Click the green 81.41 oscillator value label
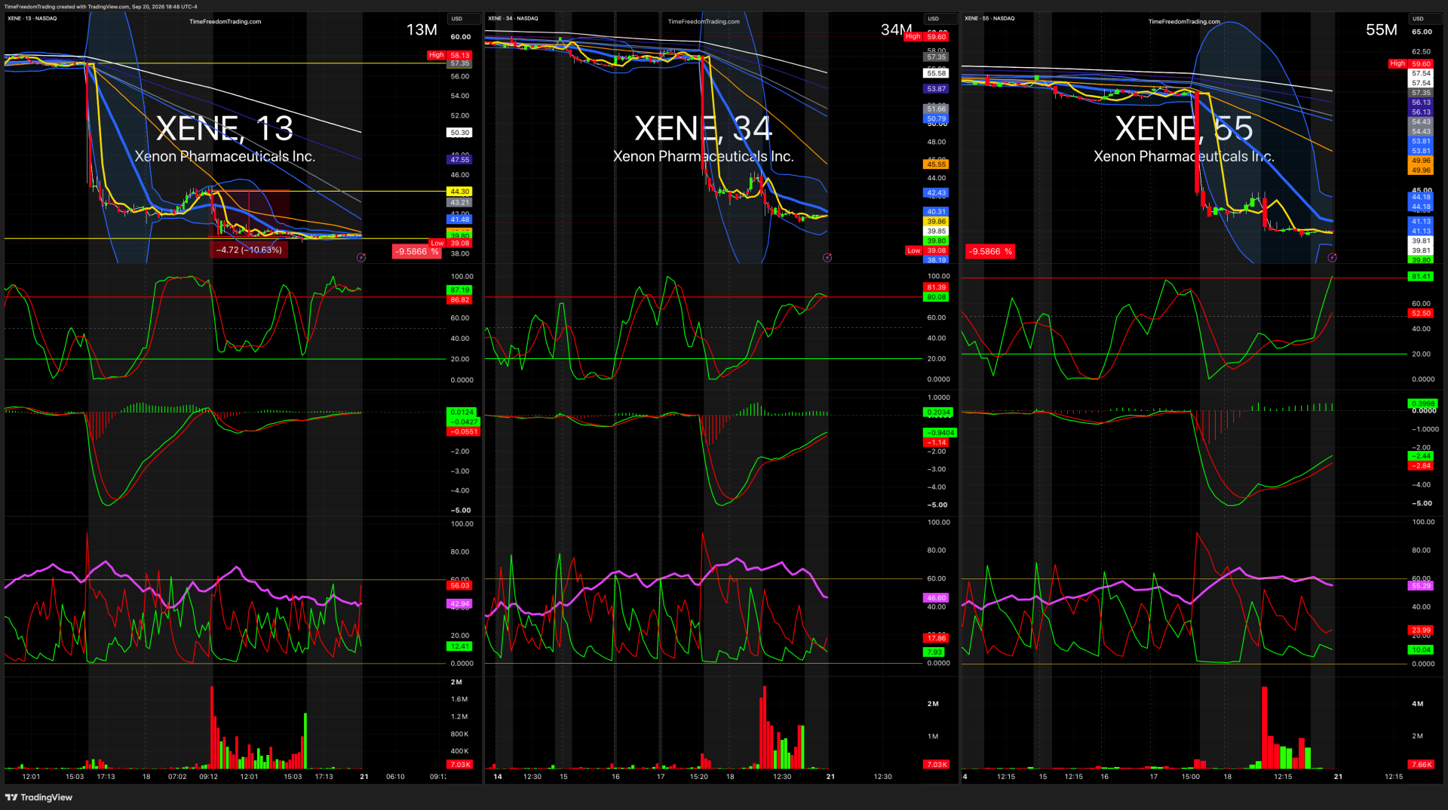The width and height of the screenshot is (1448, 810). tap(1421, 277)
